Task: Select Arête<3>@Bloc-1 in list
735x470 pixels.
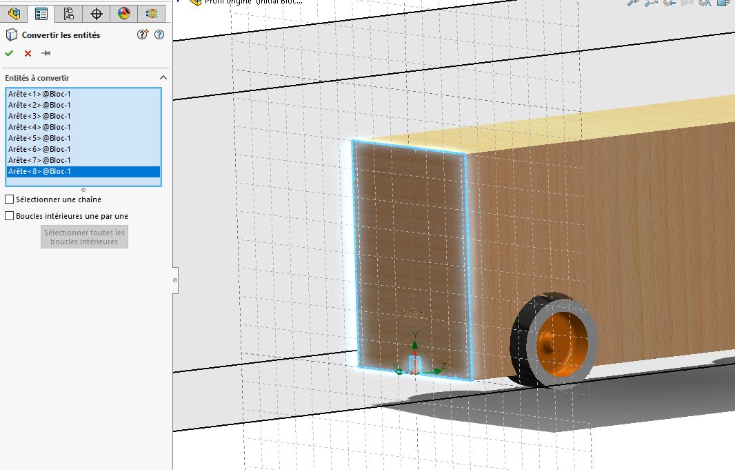Action: (83, 116)
